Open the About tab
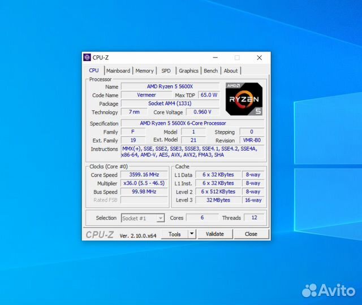The image size is (362, 305). (231, 71)
